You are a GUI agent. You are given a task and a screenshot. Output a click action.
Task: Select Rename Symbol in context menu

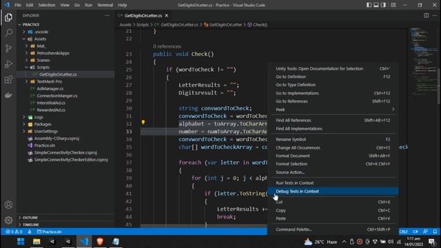333,139
